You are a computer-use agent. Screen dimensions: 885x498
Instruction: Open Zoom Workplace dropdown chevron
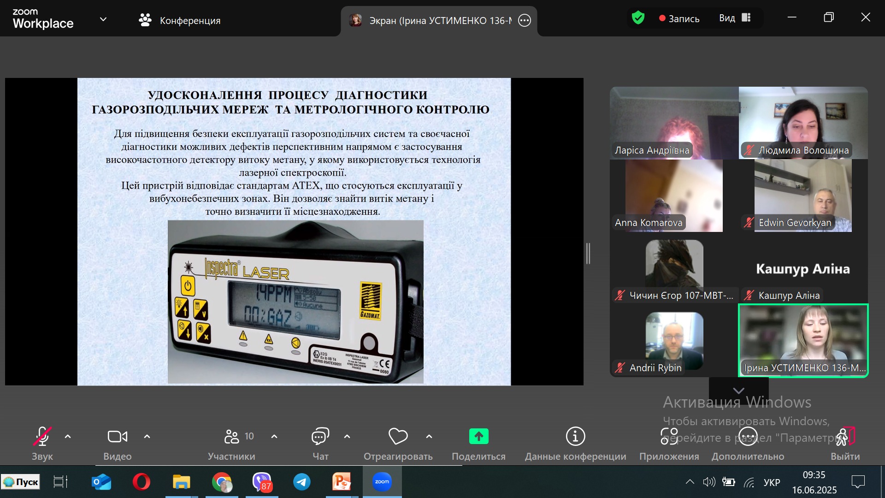[x=103, y=19]
